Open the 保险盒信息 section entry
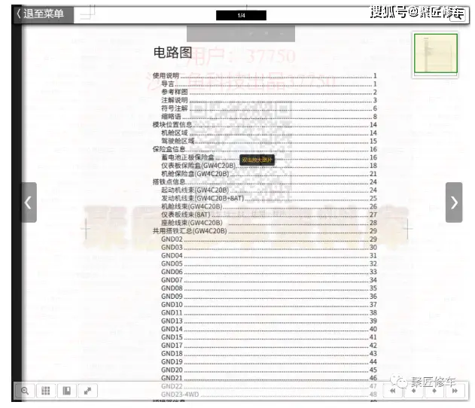The width and height of the screenshot is (475, 408). click(x=169, y=149)
